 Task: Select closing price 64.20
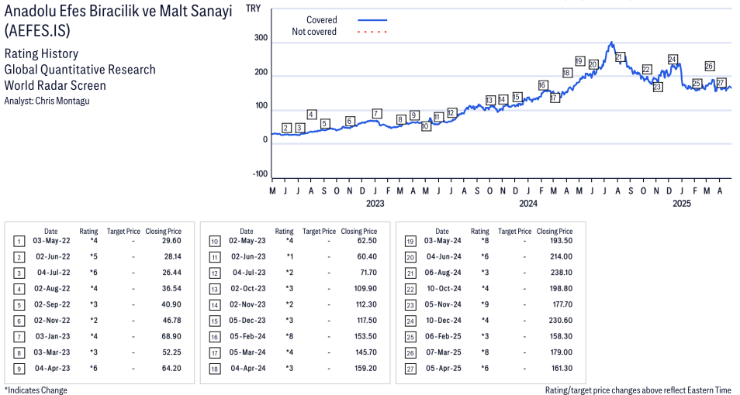click(171, 369)
